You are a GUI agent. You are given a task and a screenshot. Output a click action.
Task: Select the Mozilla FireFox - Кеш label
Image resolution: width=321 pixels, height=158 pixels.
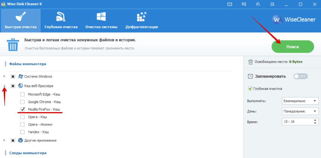[44, 109]
